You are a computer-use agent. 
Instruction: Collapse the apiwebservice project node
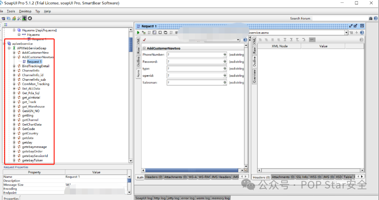click(x=4, y=44)
